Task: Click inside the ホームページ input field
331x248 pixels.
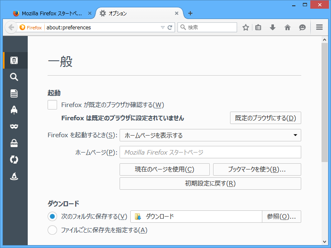Action: 210,152
